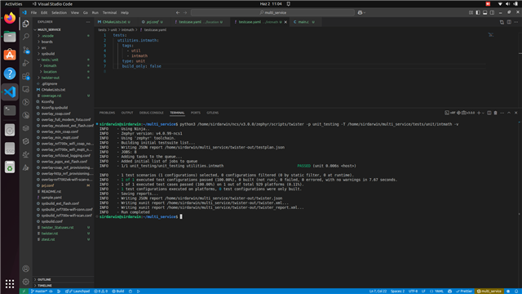Image resolution: width=522 pixels, height=294 pixels.
Task: Open the Source Control view
Action: [x=25, y=50]
